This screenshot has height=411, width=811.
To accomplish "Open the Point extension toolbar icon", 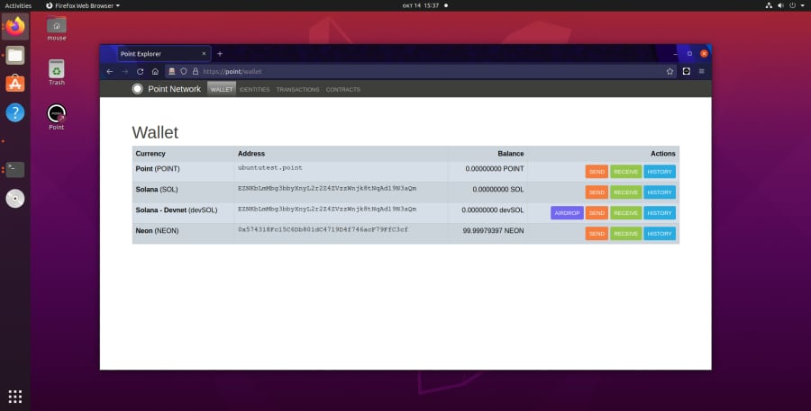I will pos(687,71).
